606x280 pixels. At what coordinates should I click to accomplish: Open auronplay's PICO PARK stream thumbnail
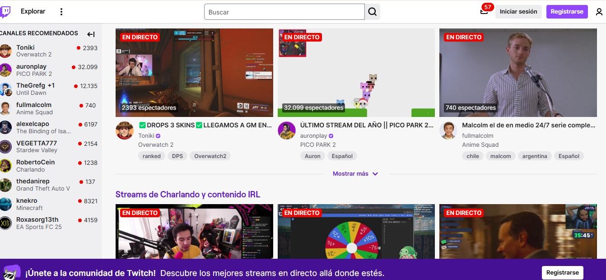pos(356,73)
